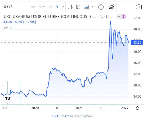The width and height of the screenshot is (148, 120).
Task: Click the 36.00 price axis label
Action: [x=137, y=63]
